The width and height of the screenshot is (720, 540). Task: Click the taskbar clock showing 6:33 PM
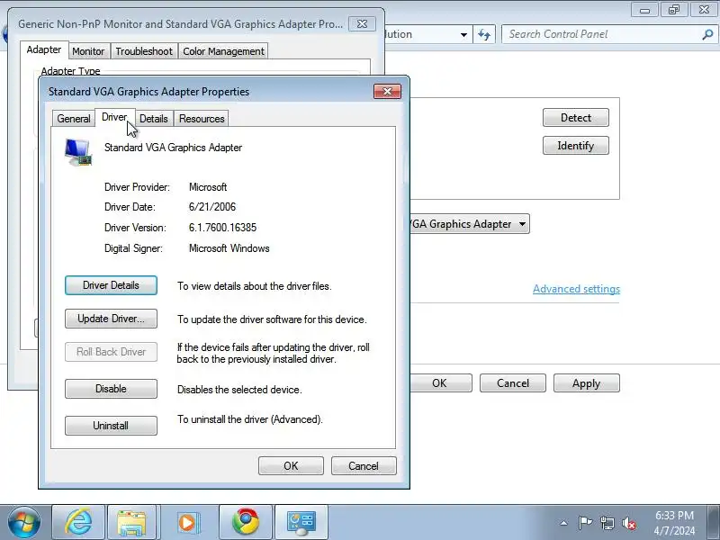[x=674, y=523]
